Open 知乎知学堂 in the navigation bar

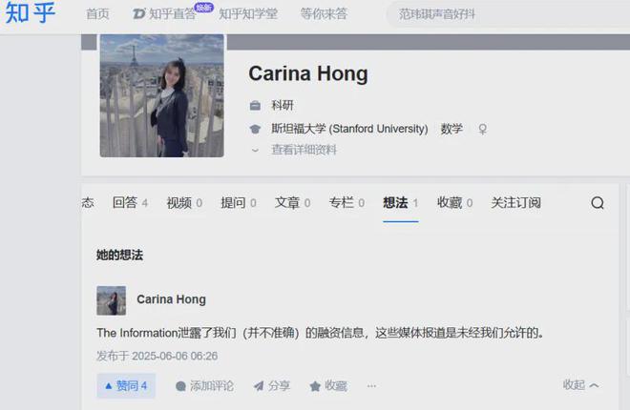pos(248,14)
